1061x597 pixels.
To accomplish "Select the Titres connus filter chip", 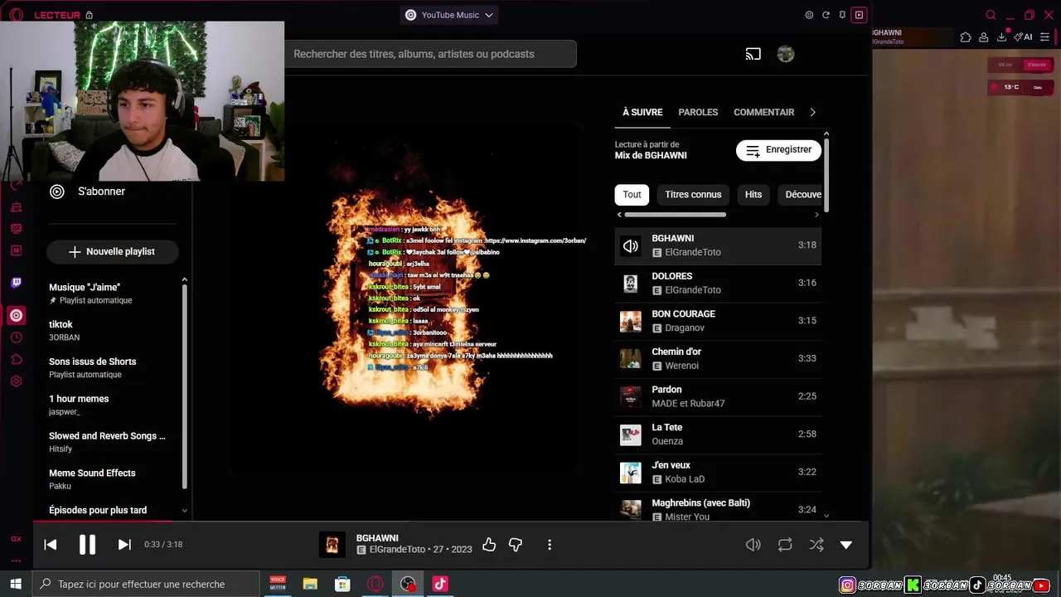I will click(693, 194).
